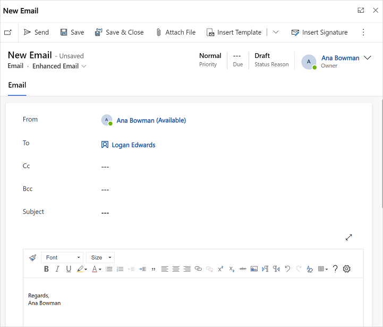Click the Insert Signature icon

pos(295,32)
